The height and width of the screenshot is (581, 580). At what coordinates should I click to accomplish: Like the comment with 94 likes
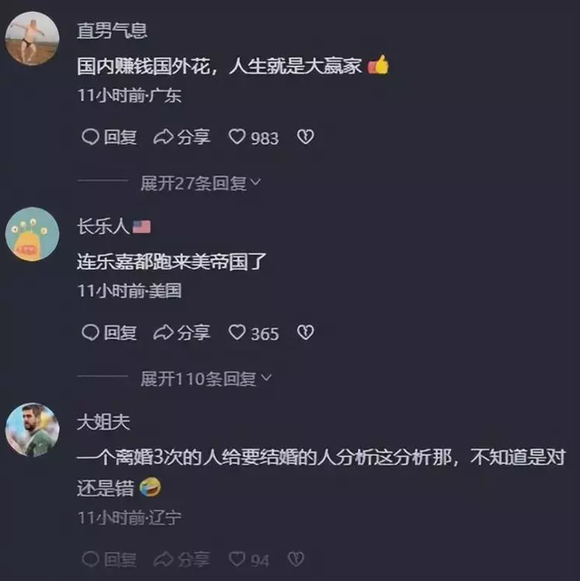pyautogui.click(x=249, y=559)
